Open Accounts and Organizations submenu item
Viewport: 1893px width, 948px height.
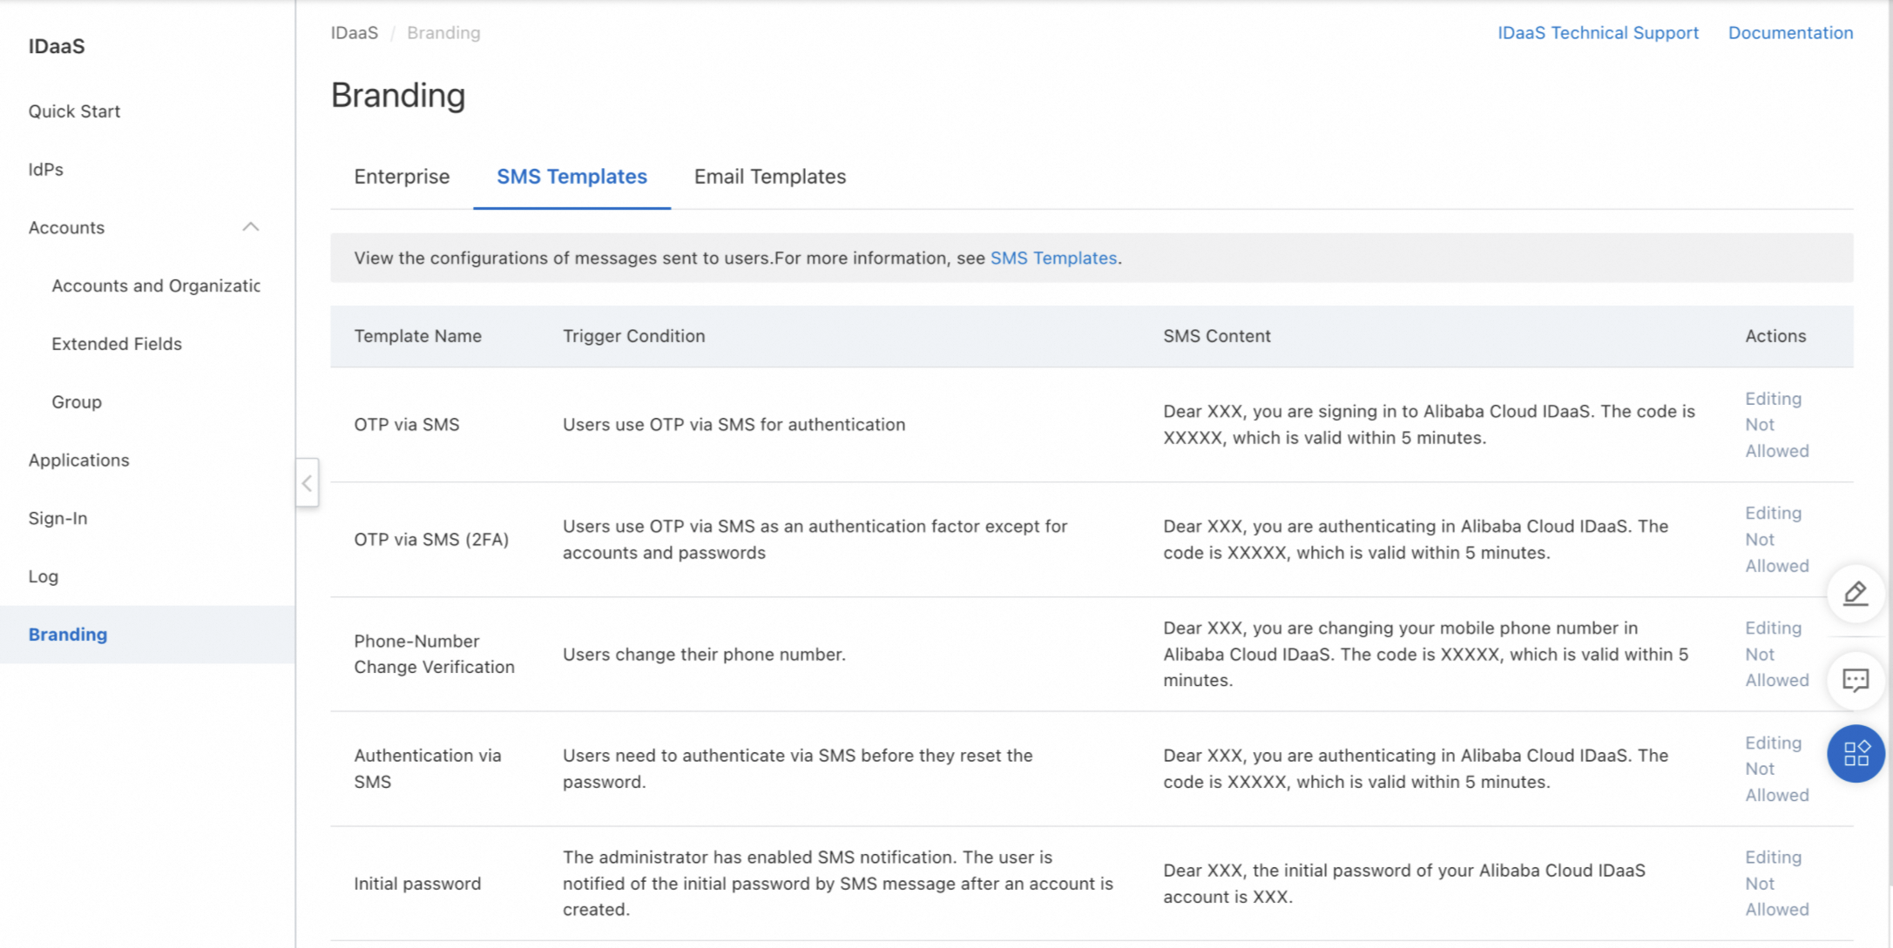[156, 286]
